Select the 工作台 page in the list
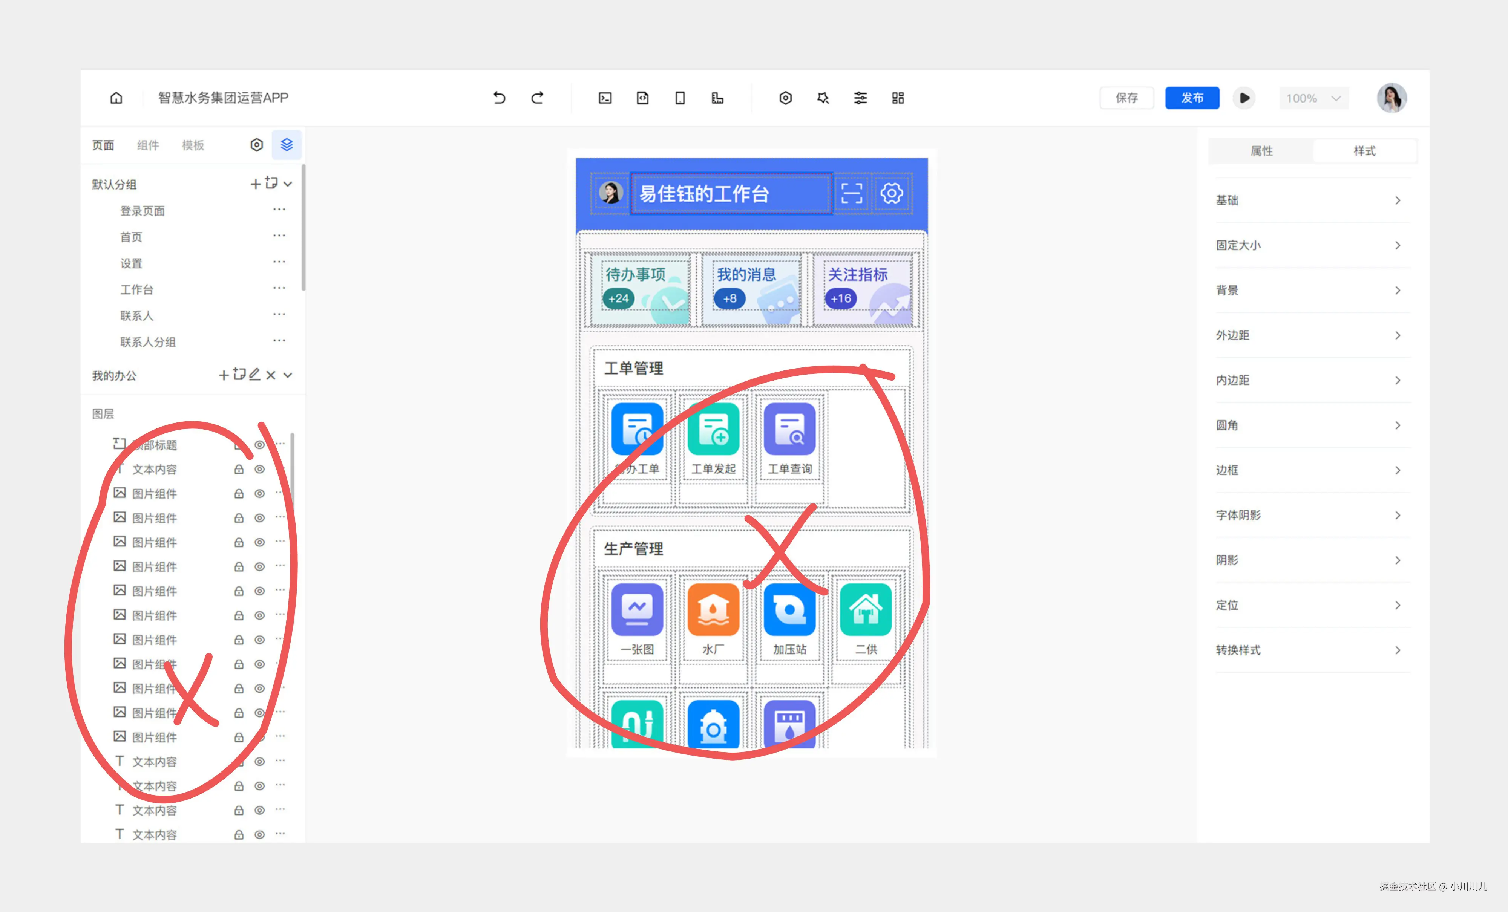This screenshot has height=912, width=1508. click(136, 289)
